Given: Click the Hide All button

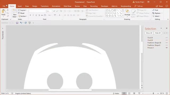Looking at the screenshot, I should pos(158,33).
